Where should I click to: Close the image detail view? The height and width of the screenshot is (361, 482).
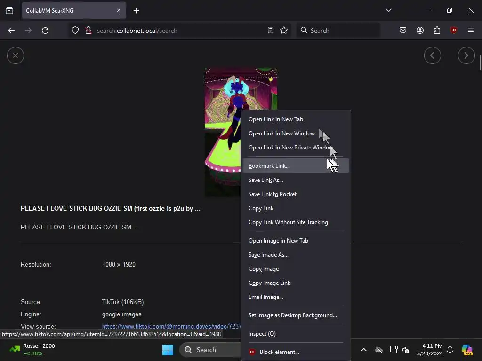point(16,55)
